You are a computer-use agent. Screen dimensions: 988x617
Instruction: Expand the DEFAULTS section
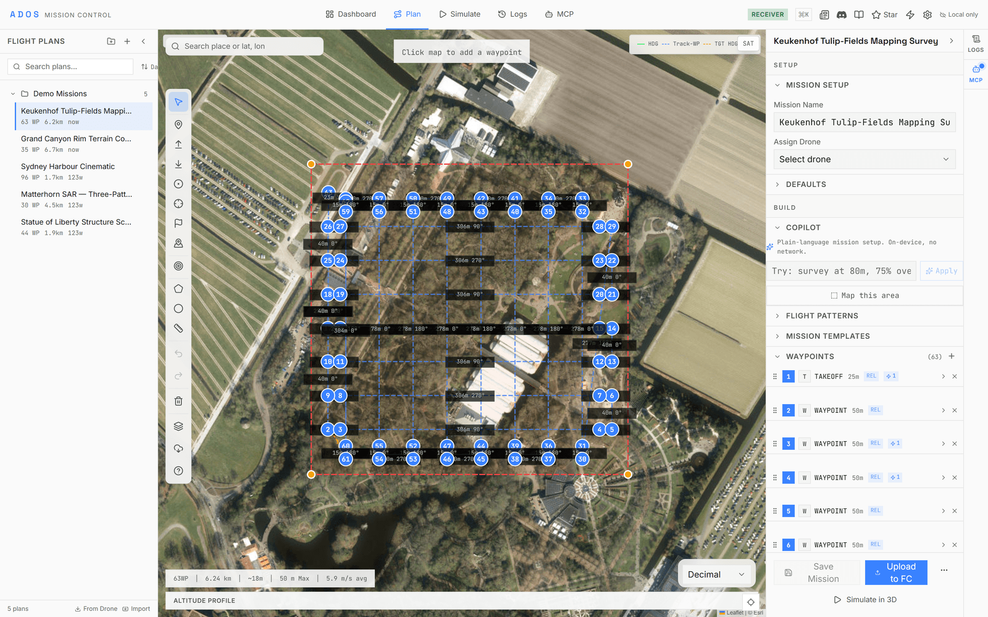[x=865, y=184]
